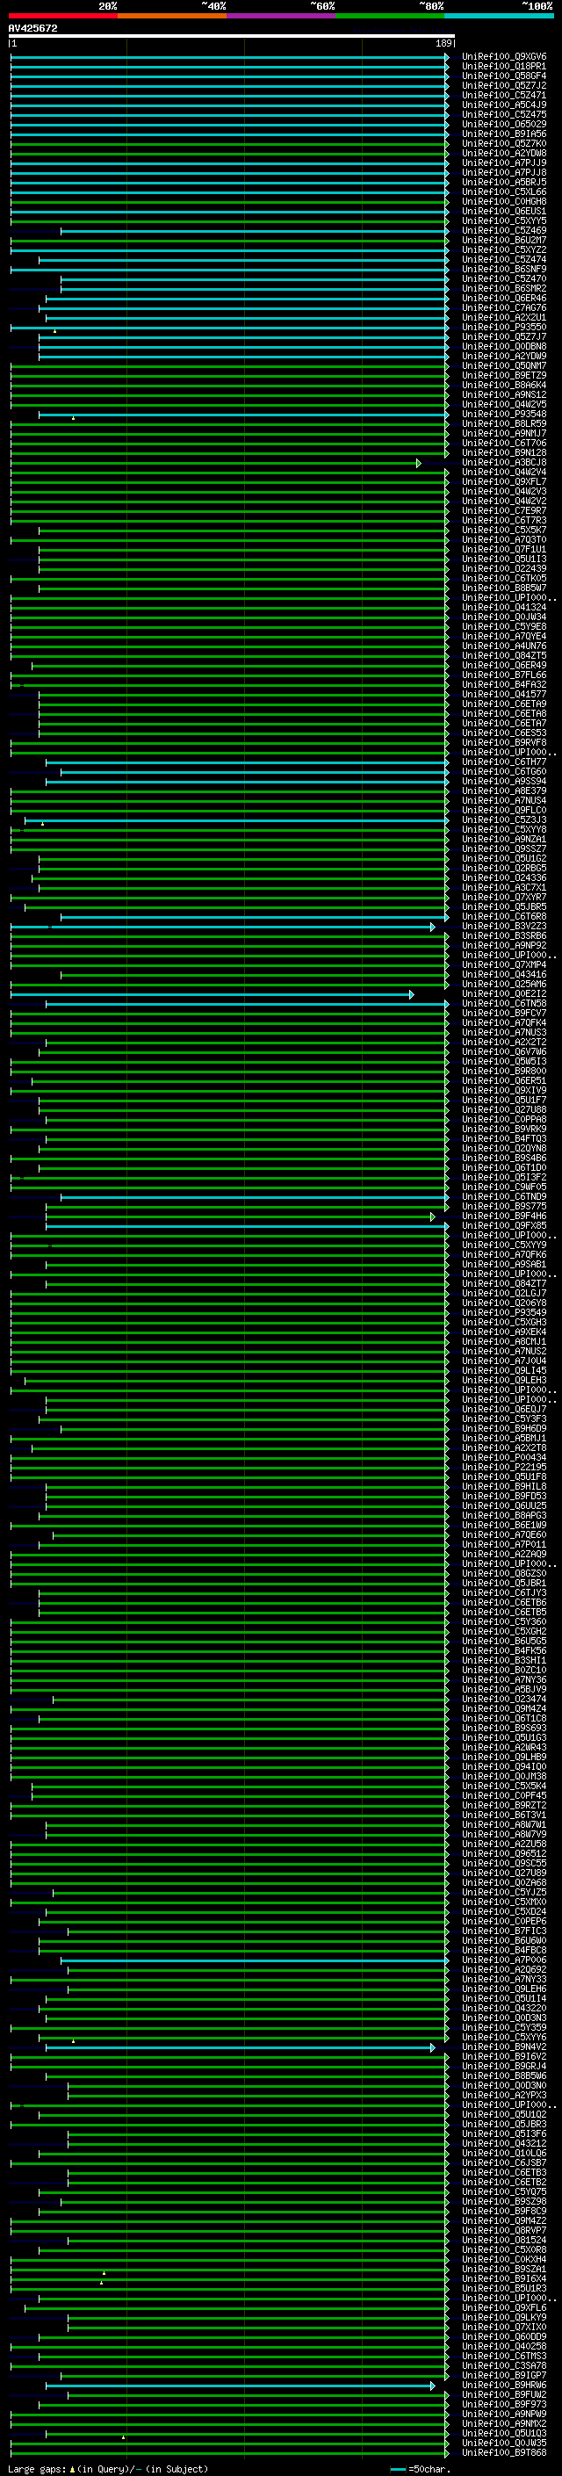Open hit UniRef100_A2YDW8
562x2476 pixels.
[x=504, y=153]
